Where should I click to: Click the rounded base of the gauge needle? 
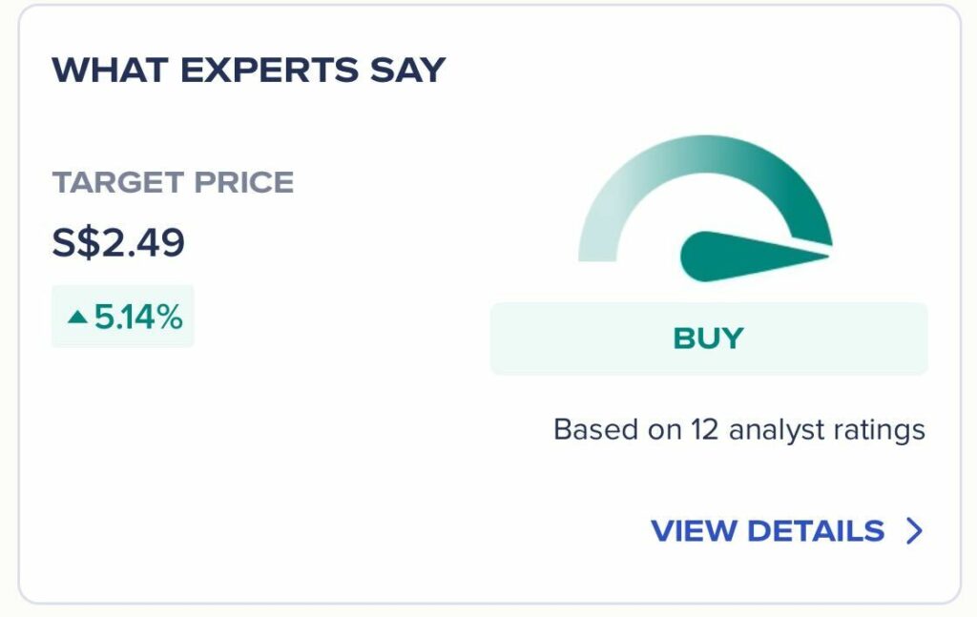click(x=704, y=257)
